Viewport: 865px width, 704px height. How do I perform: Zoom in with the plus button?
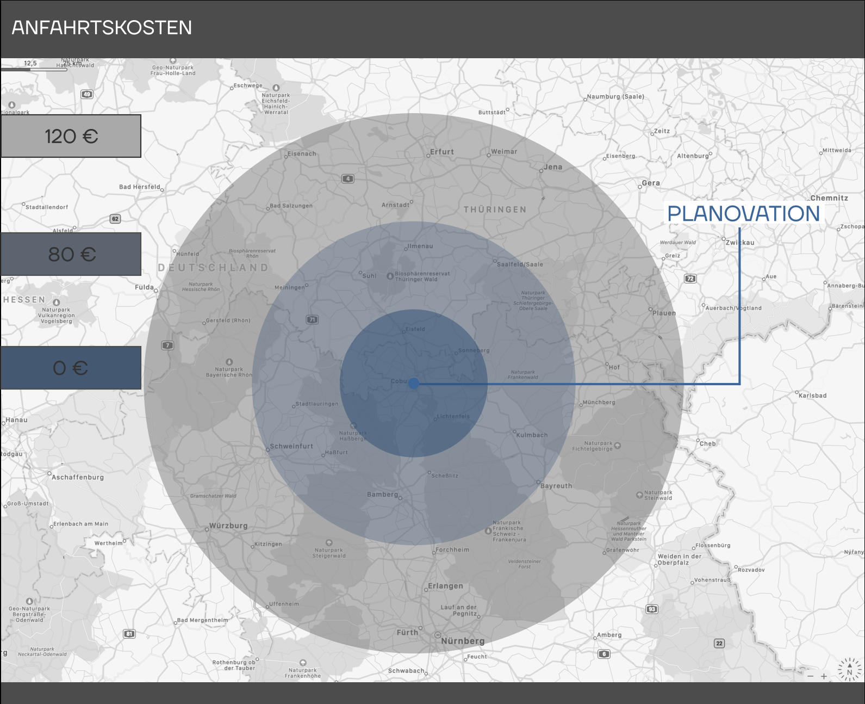824,676
